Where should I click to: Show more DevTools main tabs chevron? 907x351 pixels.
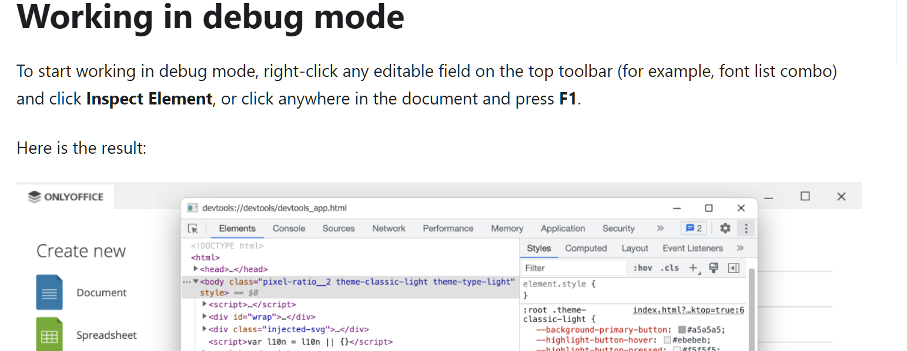coord(660,228)
